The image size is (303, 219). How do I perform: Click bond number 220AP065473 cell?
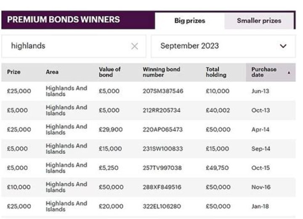(x=162, y=129)
